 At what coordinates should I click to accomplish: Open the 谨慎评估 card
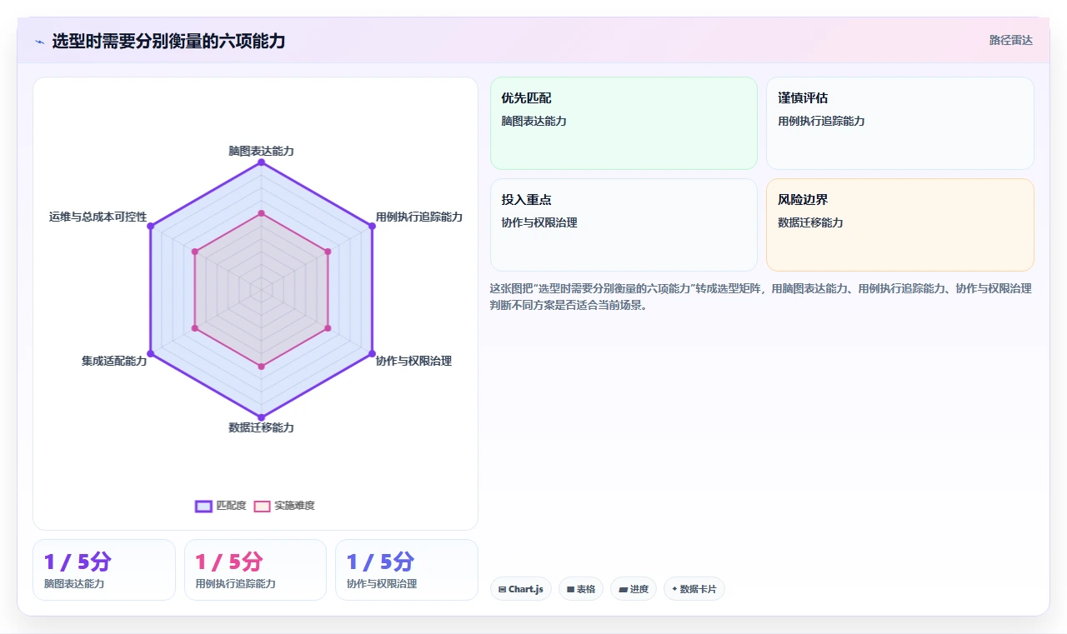[x=900, y=123]
